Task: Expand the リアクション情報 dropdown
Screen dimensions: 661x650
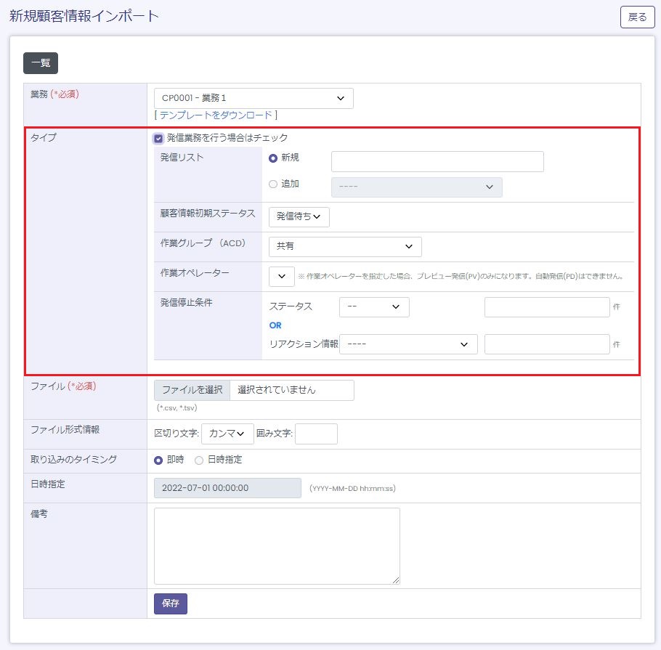Action: click(x=408, y=344)
